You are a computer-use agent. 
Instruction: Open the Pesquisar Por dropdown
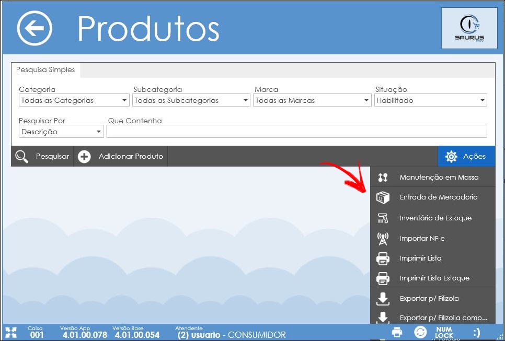click(x=61, y=132)
